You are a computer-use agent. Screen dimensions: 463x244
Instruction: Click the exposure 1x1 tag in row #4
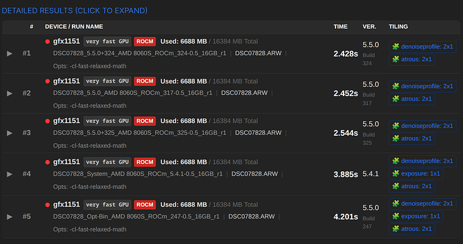(416, 173)
